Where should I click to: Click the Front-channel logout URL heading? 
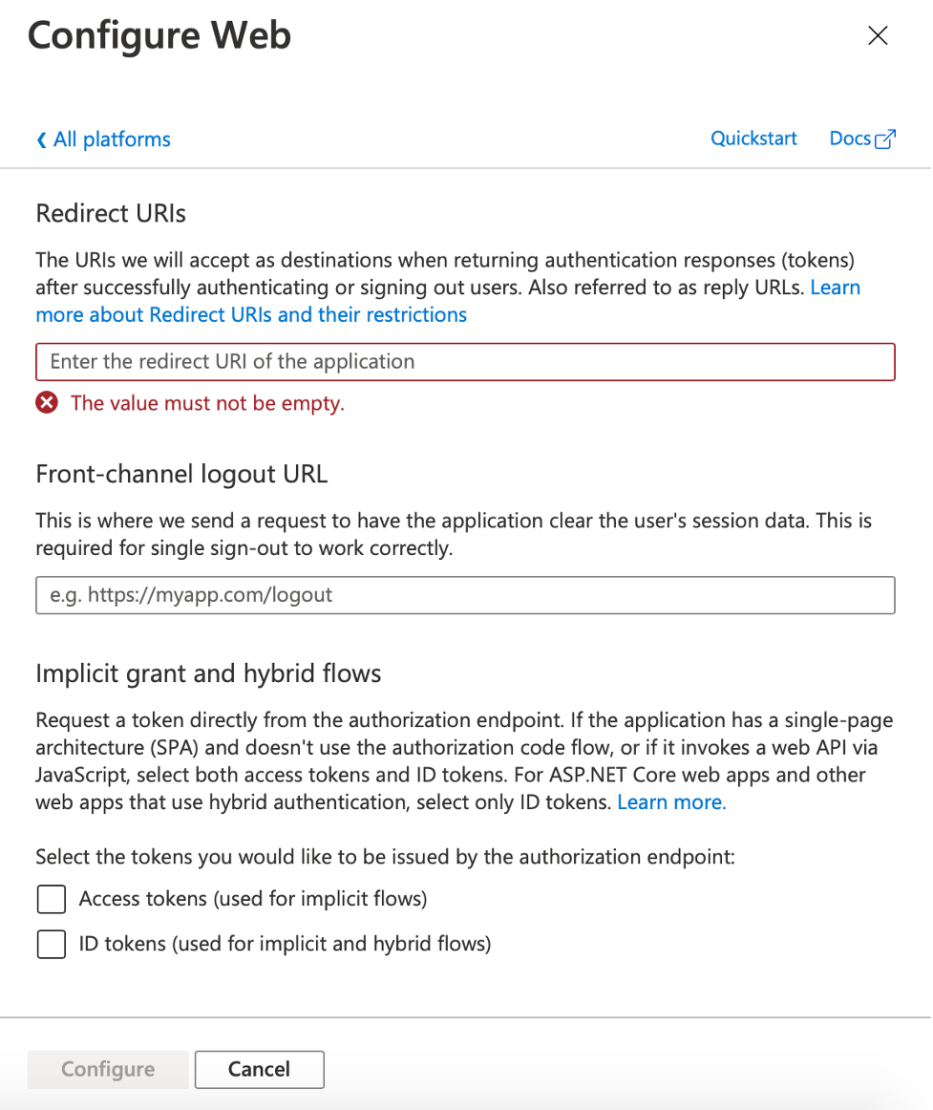[x=181, y=475]
